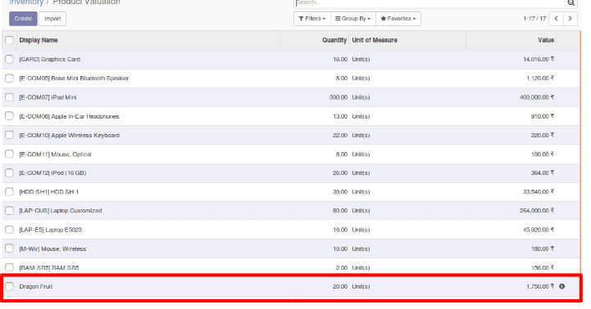Viewport: 591px width, 309px height.
Task: Check the HDD SH-1 row checkbox
Action: [x=9, y=192]
